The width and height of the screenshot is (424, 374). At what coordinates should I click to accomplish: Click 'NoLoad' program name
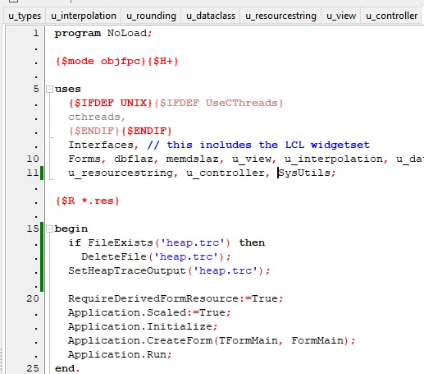[x=127, y=34]
